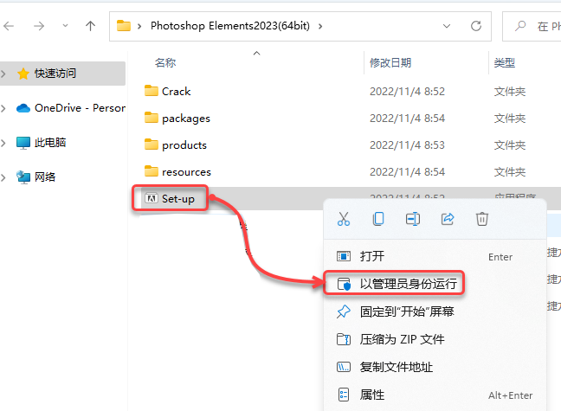Click 文件夹 type in packages row
Image resolution: width=561 pixels, height=411 pixels.
[510, 119]
